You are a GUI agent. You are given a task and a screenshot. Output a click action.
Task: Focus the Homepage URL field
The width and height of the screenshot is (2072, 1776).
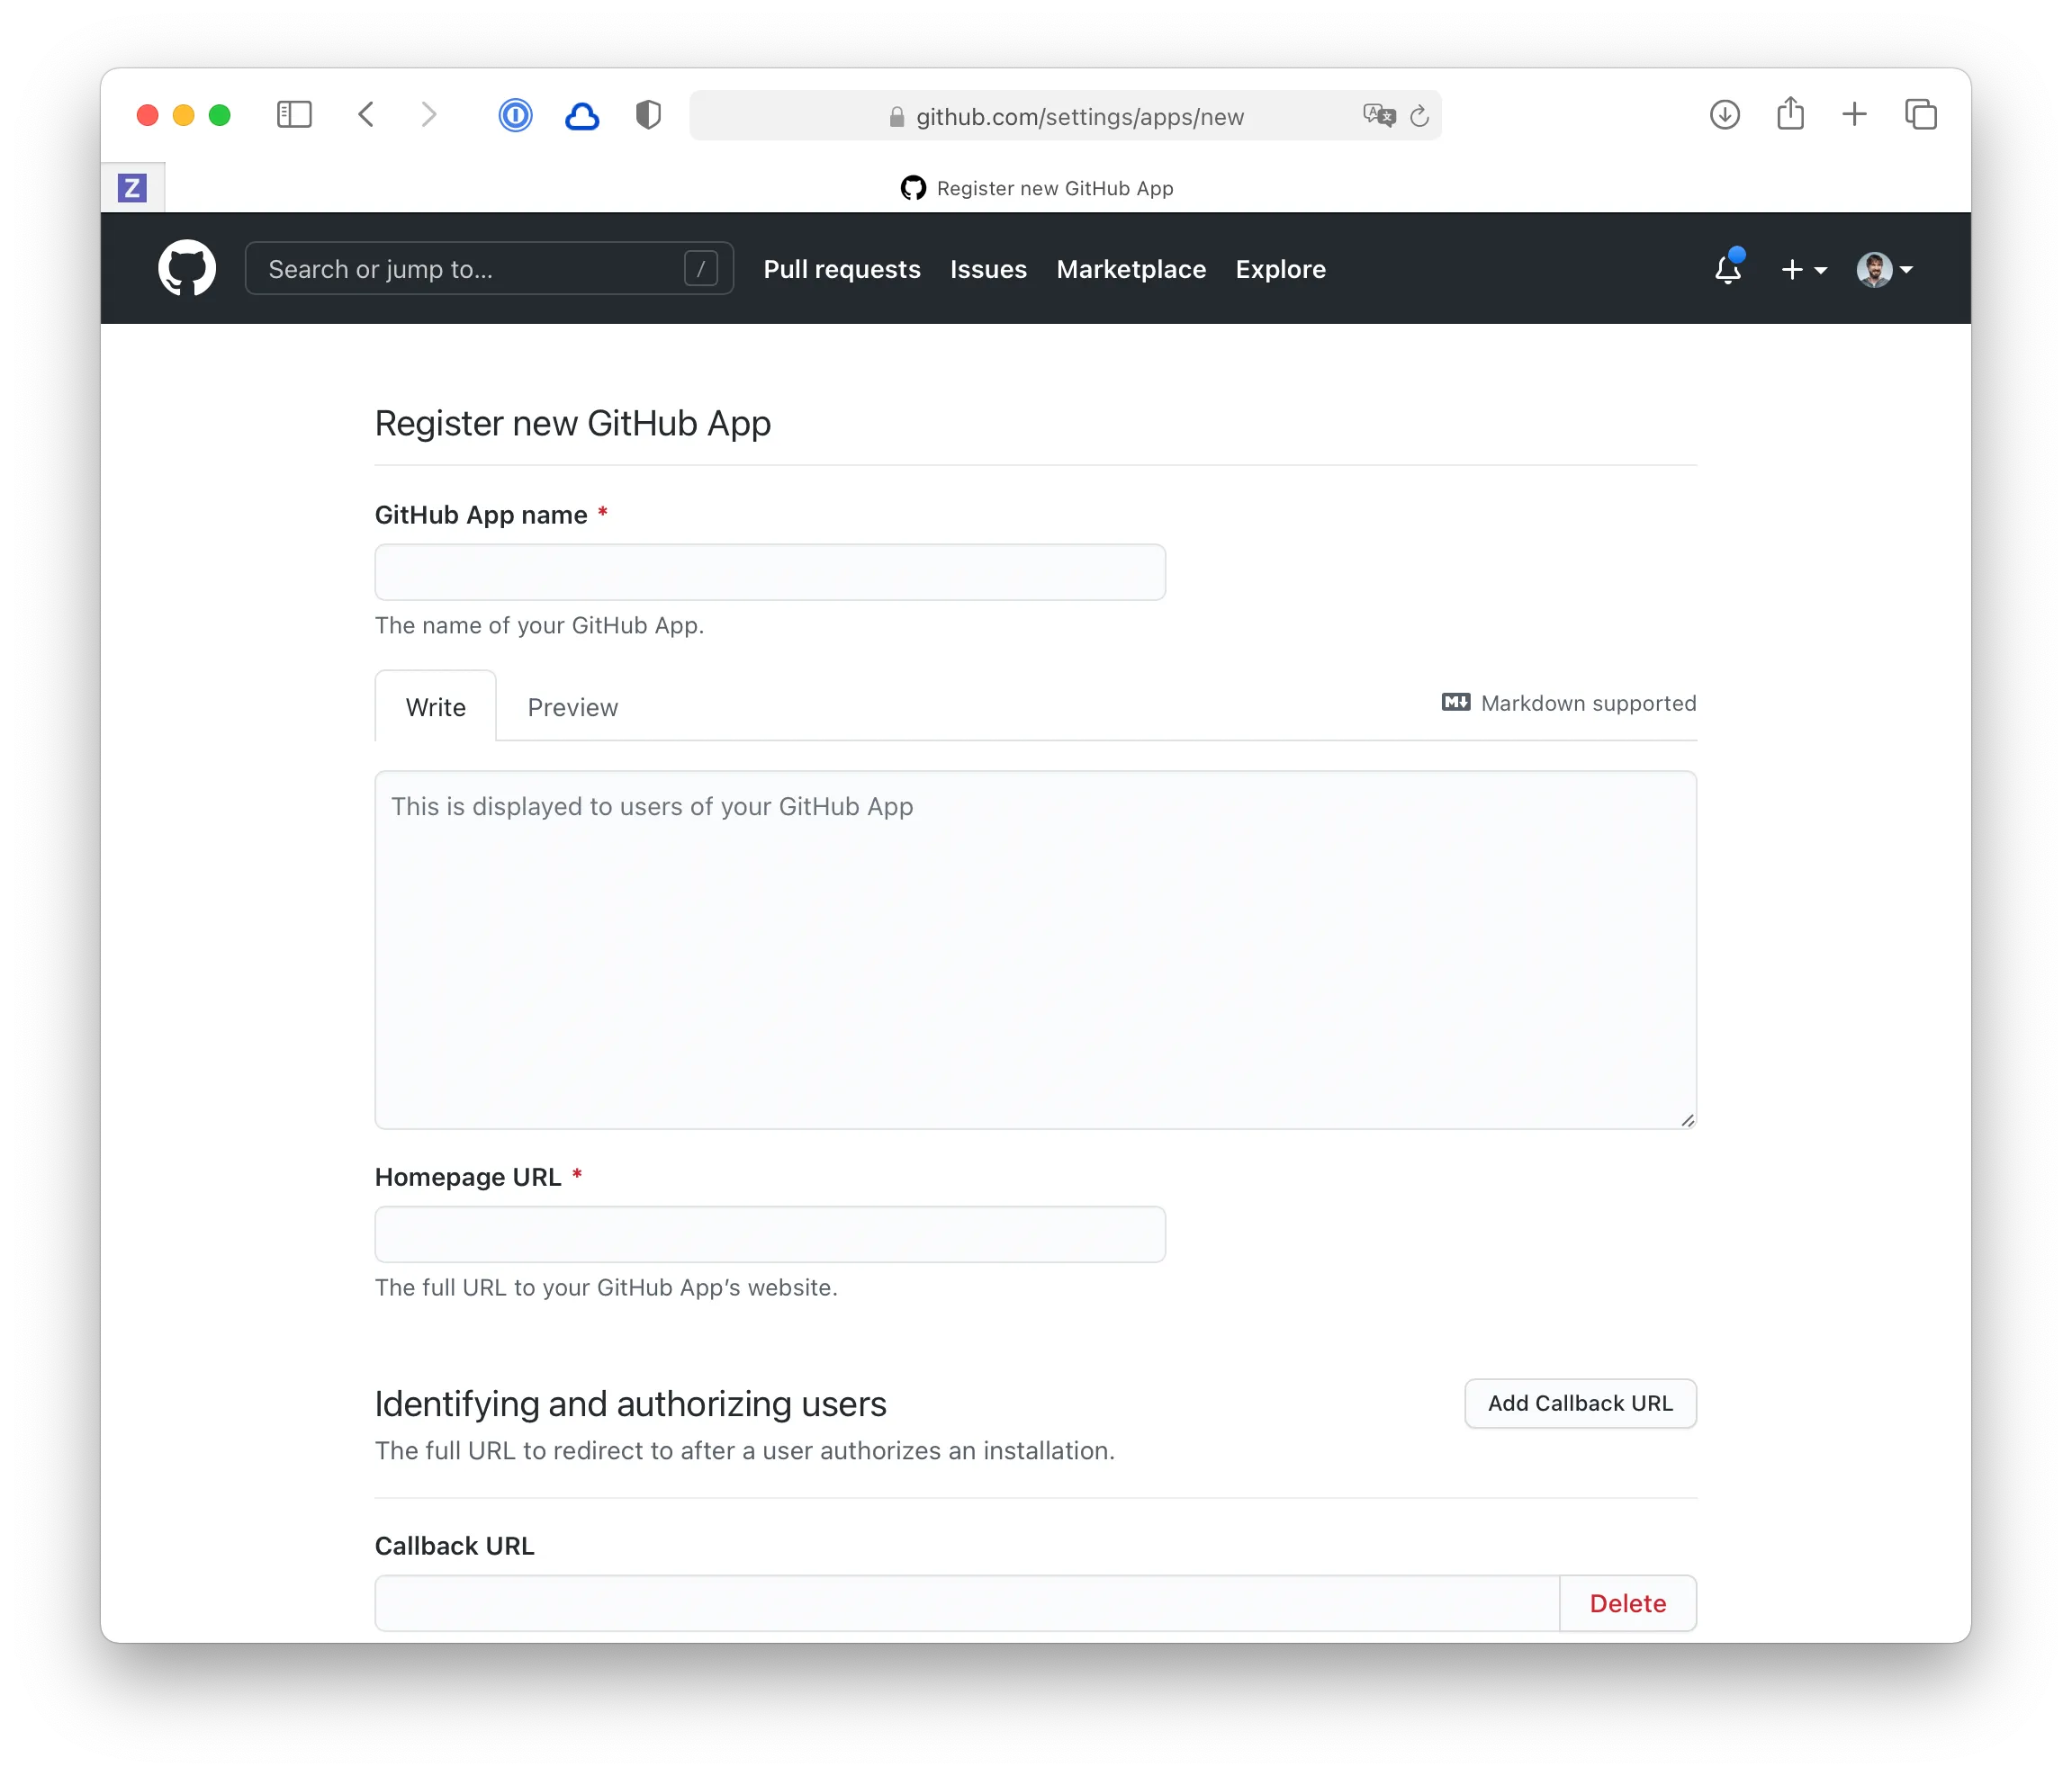[x=770, y=1234]
